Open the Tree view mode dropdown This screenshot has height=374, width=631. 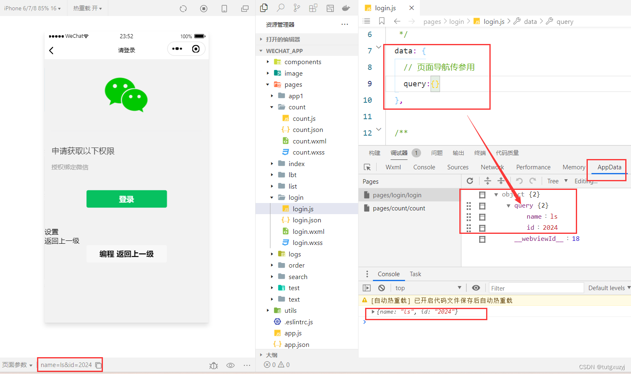click(x=557, y=181)
